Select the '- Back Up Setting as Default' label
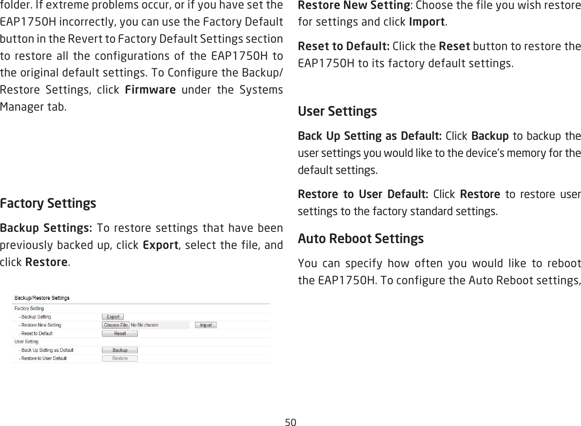This screenshot has height=426, width=581. 46,350
